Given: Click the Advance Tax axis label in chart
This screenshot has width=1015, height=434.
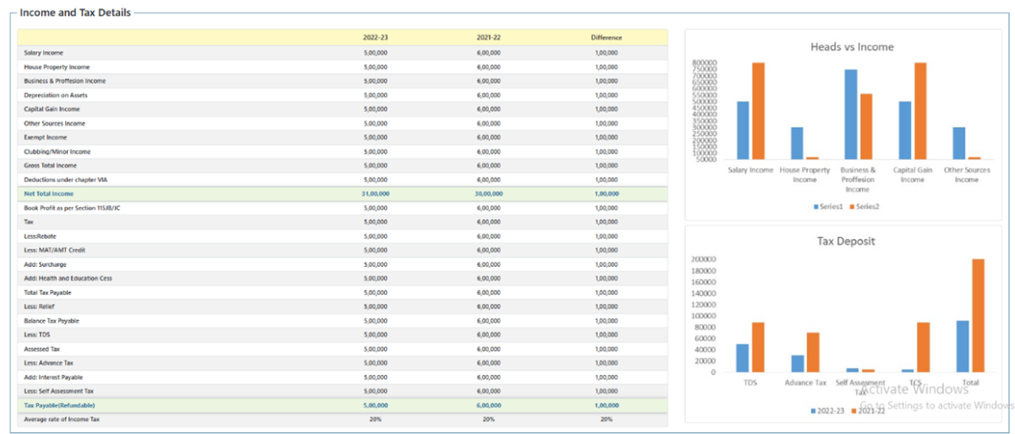Looking at the screenshot, I should (805, 382).
